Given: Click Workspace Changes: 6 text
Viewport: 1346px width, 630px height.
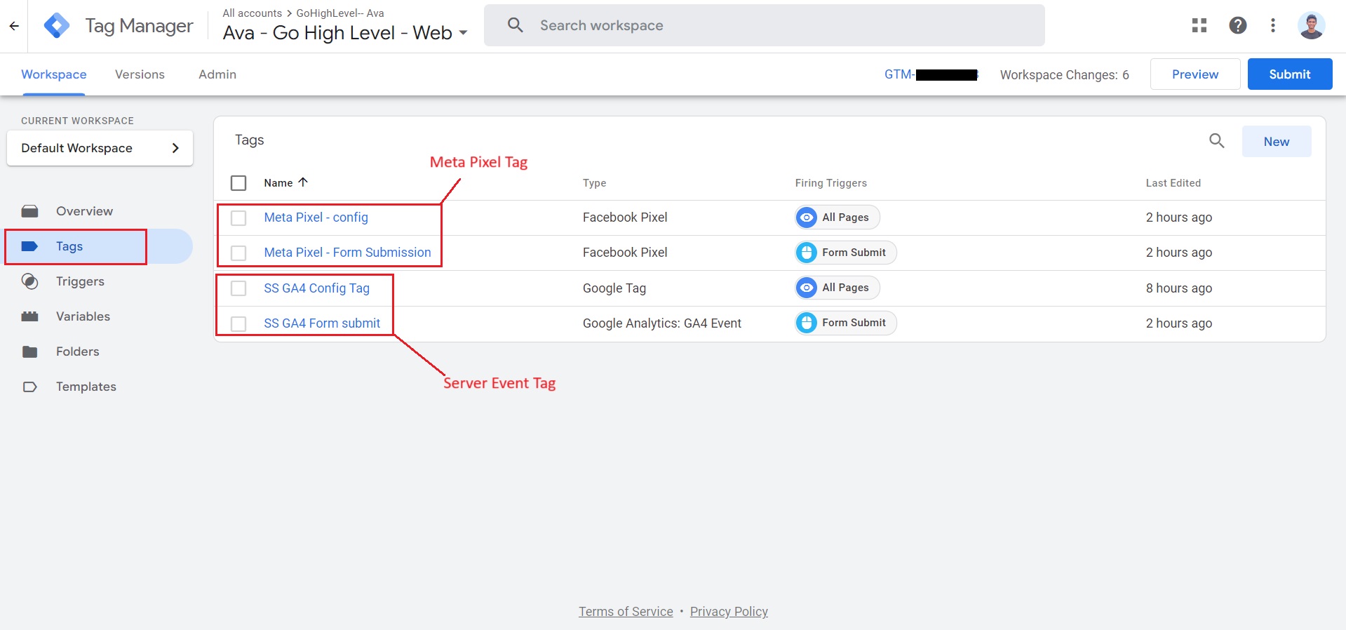Looking at the screenshot, I should (x=1064, y=75).
